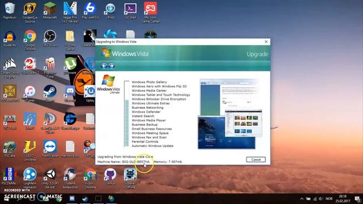The height and width of the screenshot is (204, 363).
Task: Open LogMeIn Hamachi desktop shortcut
Action: 30,178
